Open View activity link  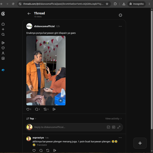point(114,118)
